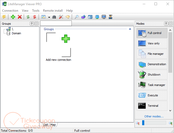Click the Total Connections status text
Viewport: 174px width, 133px height.
[x=17, y=131]
